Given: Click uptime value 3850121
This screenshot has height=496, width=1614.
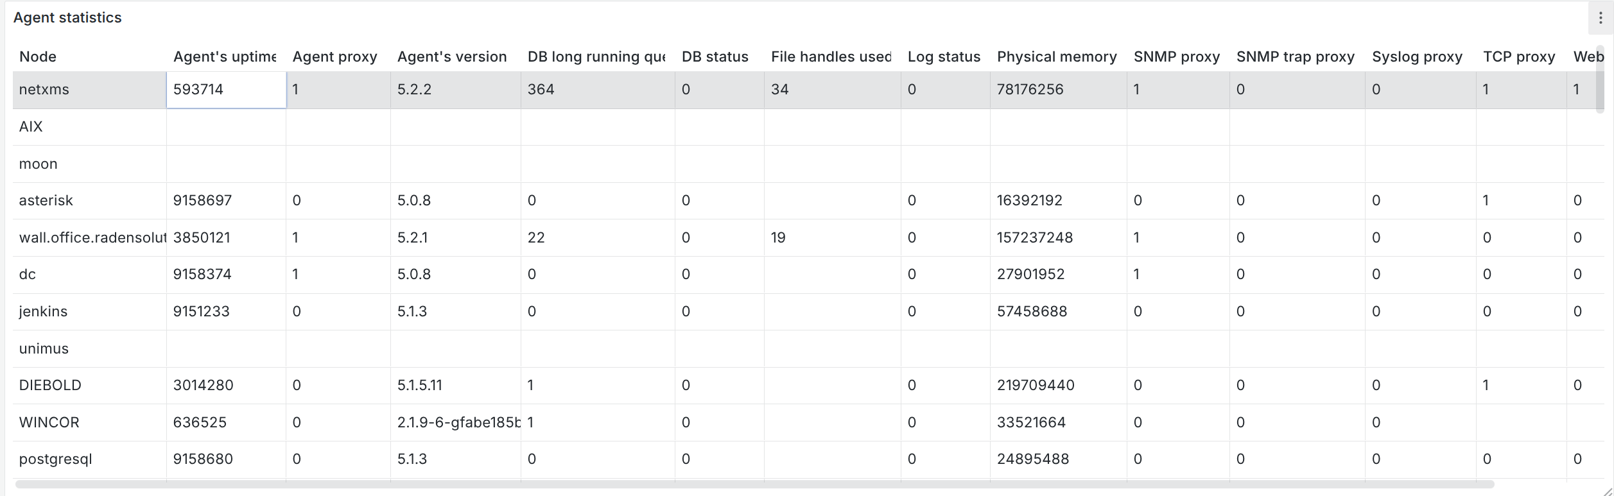Looking at the screenshot, I should pos(202,238).
